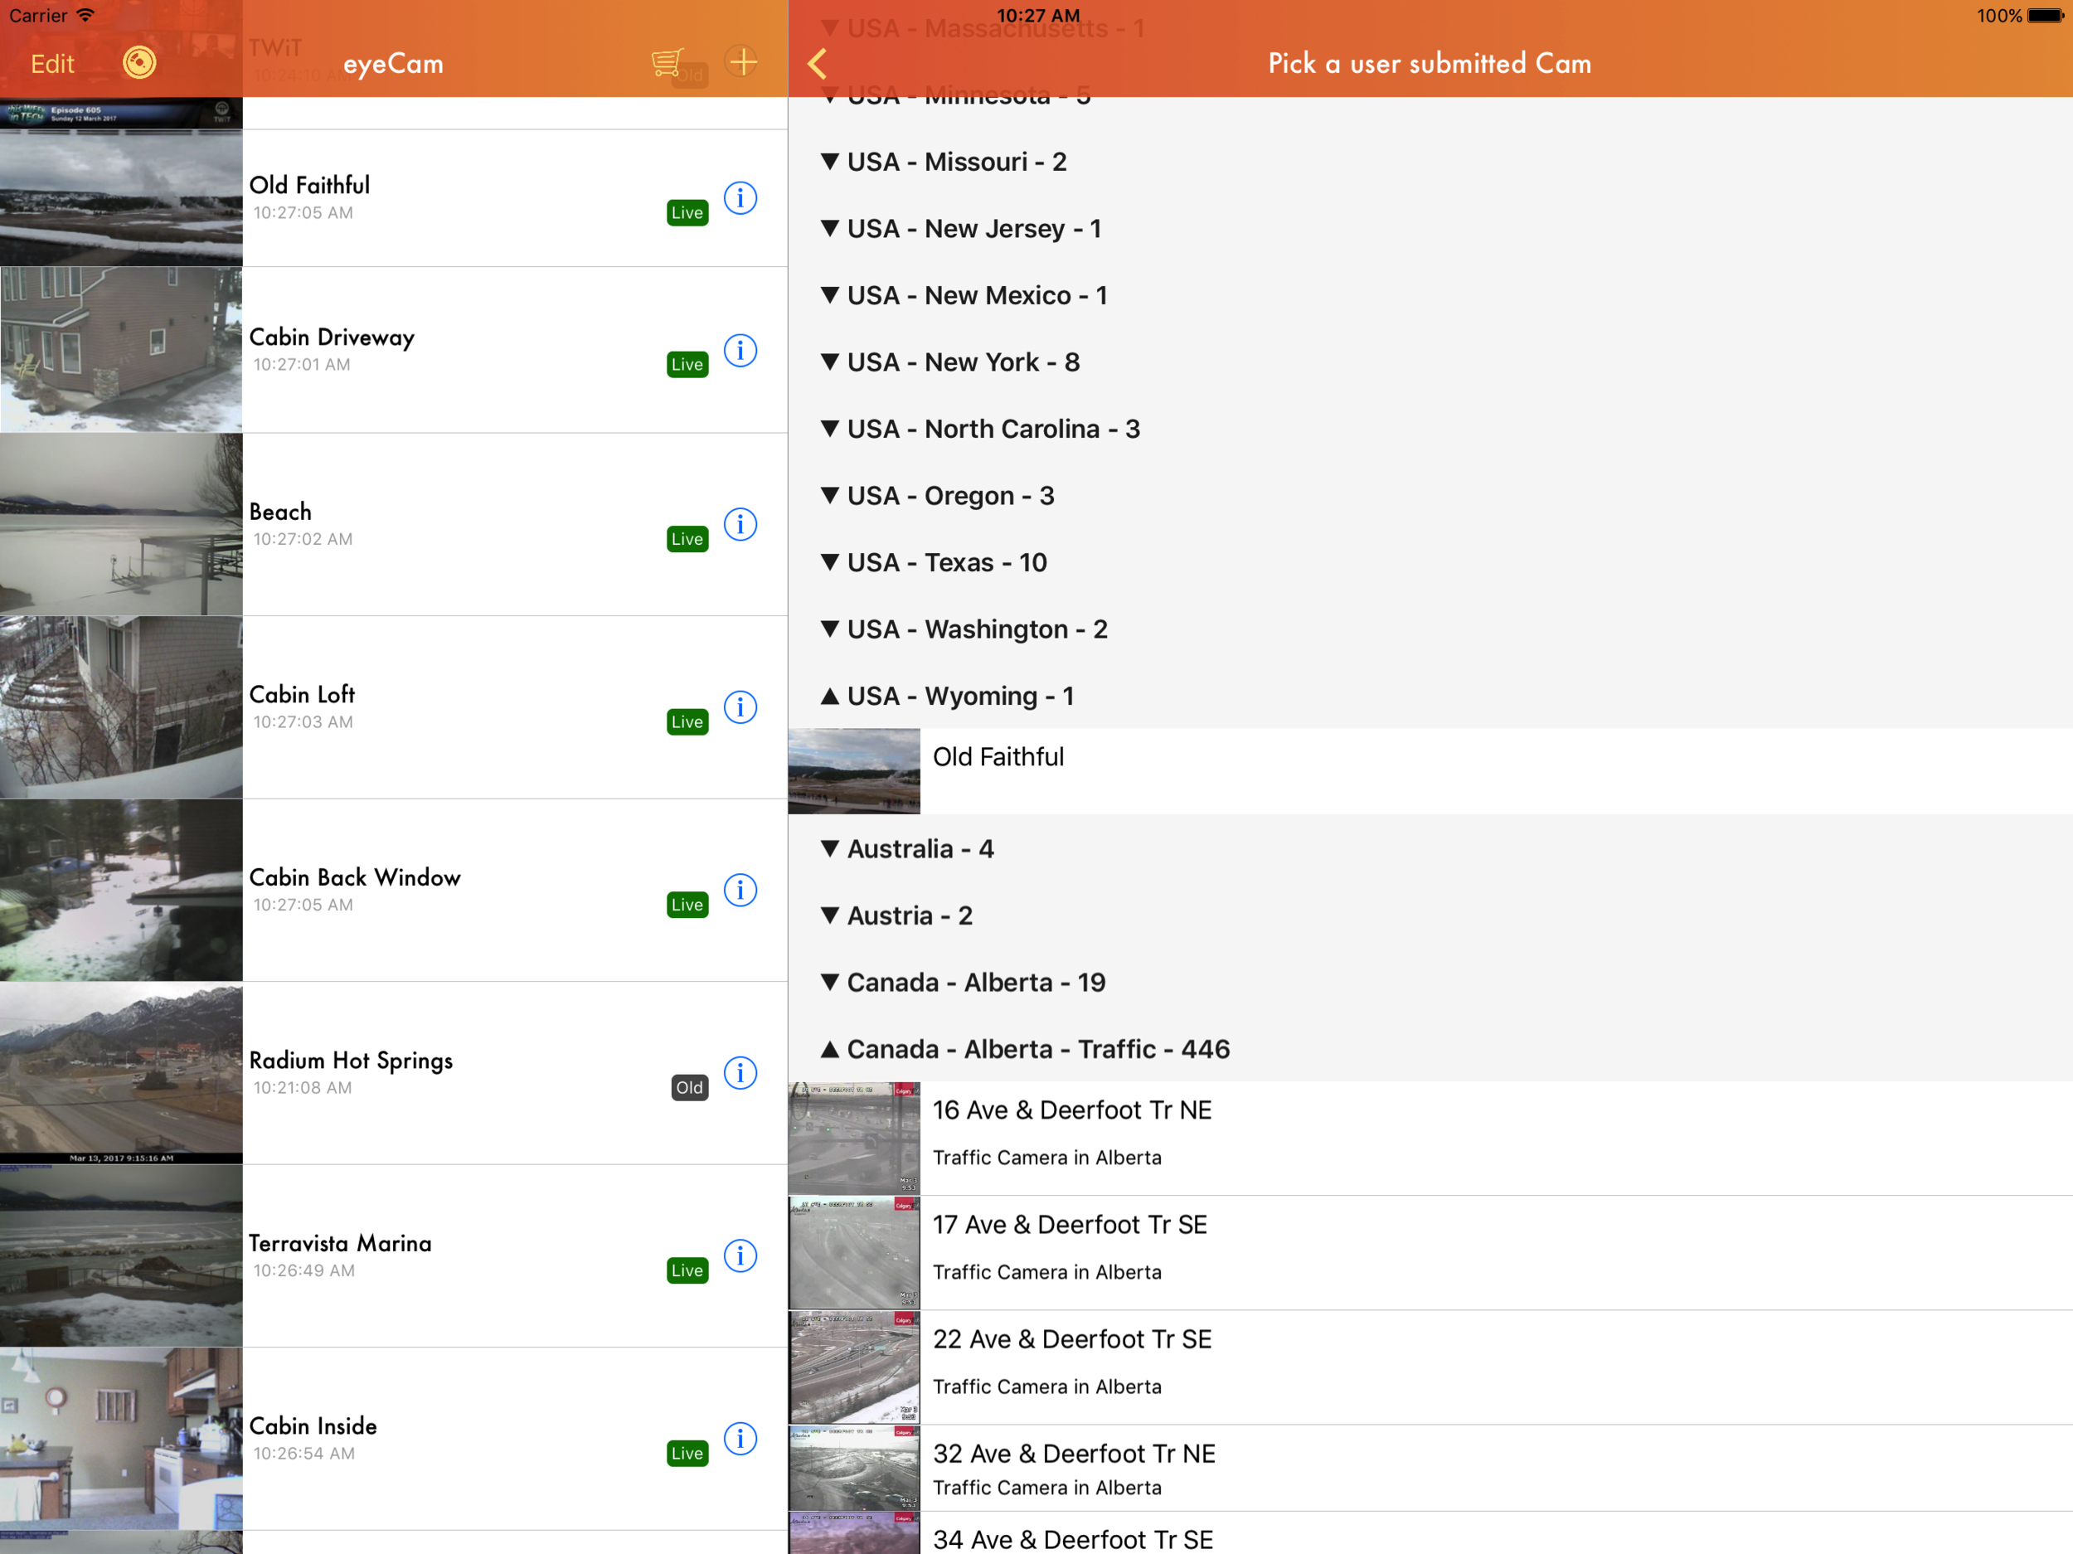Open Radium Hot Springs camera thumbnail
Screen dimensions: 2073x1554
click(x=121, y=1072)
